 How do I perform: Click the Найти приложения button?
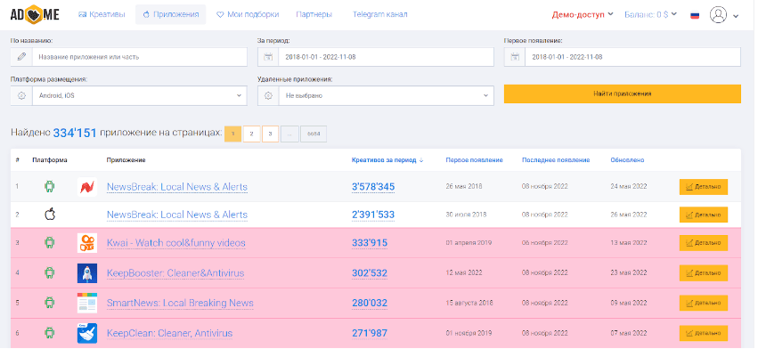pos(622,93)
